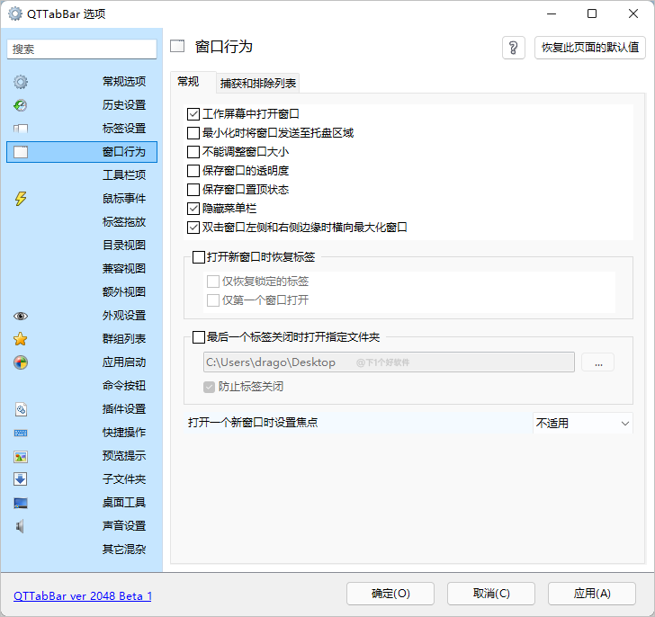Screen dimensions: 655x617
Task: Click the 应用(A) button
Action: [x=592, y=594]
